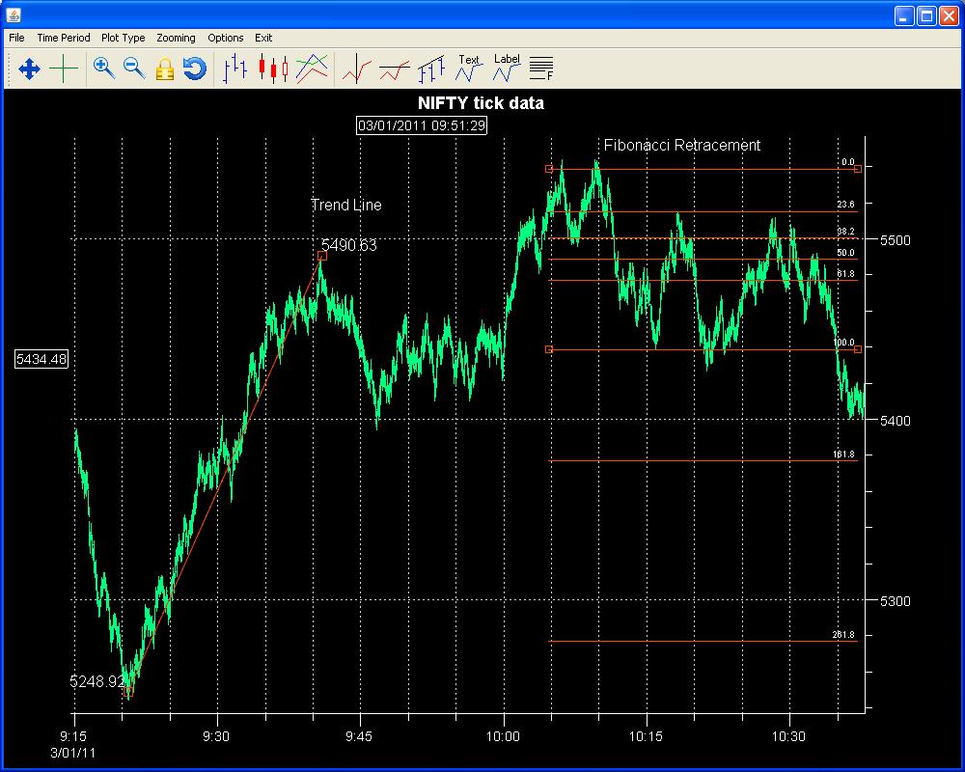Click the Fibonacci '38.2' level label
Screen dimensions: 965x772
845,232
